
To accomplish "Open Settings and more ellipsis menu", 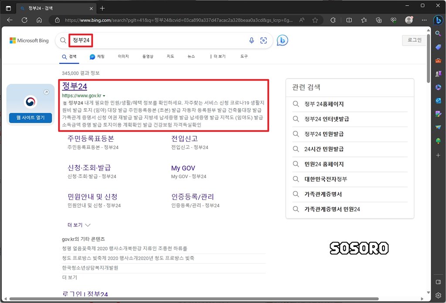I will pos(424,20).
